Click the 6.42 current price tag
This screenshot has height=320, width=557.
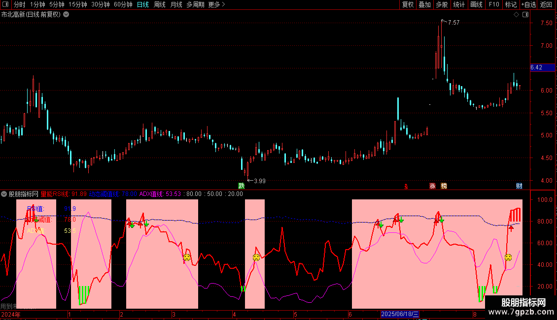click(542, 67)
